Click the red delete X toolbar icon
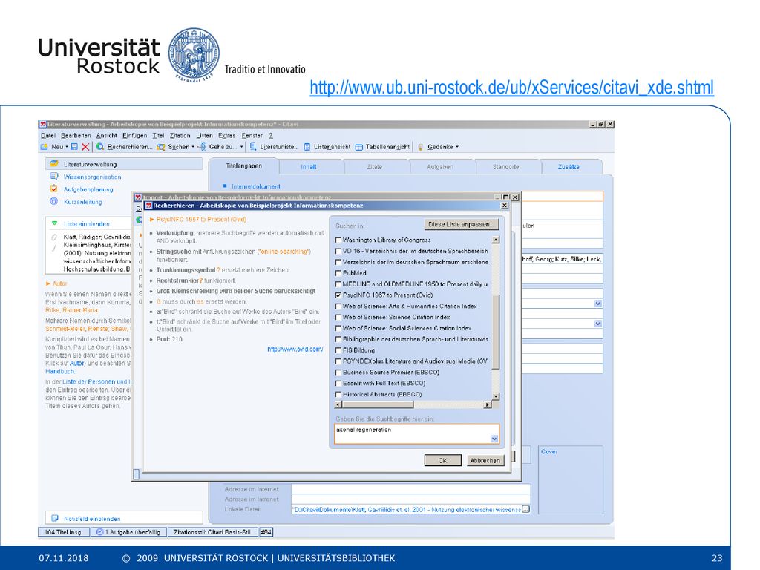The image size is (760, 570). coord(86,147)
